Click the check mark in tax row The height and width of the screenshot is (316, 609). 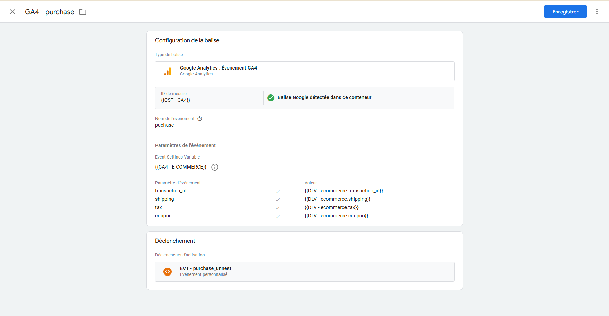click(x=278, y=208)
